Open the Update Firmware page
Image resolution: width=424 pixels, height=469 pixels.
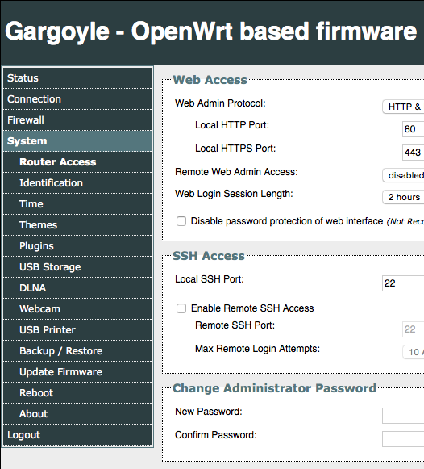[77, 372]
